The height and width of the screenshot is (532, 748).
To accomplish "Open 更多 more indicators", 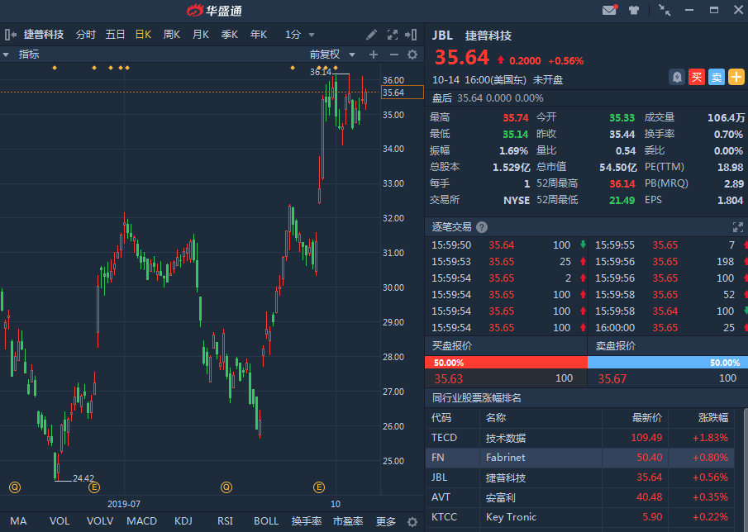I will [385, 521].
